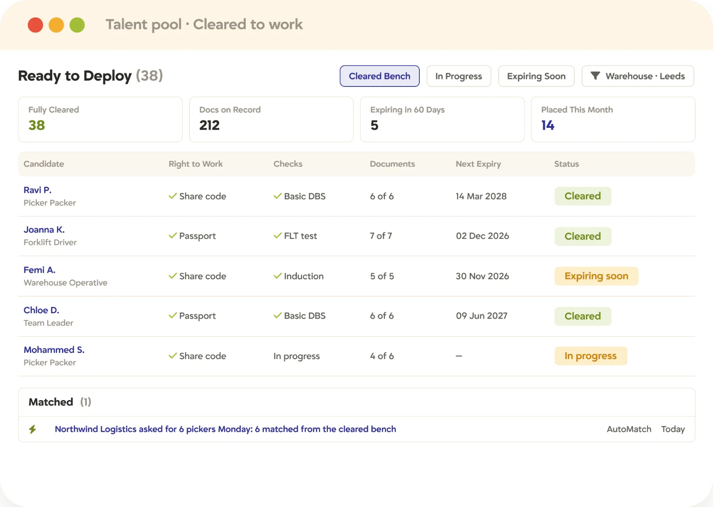Click the funnel filter icon
The image size is (713, 507).
(595, 76)
